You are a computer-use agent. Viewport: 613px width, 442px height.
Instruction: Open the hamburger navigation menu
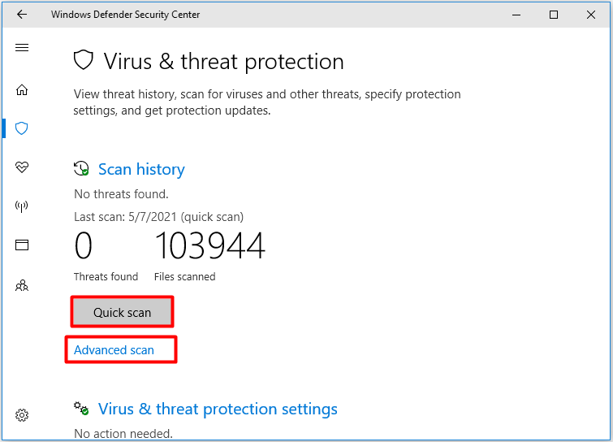tap(22, 48)
